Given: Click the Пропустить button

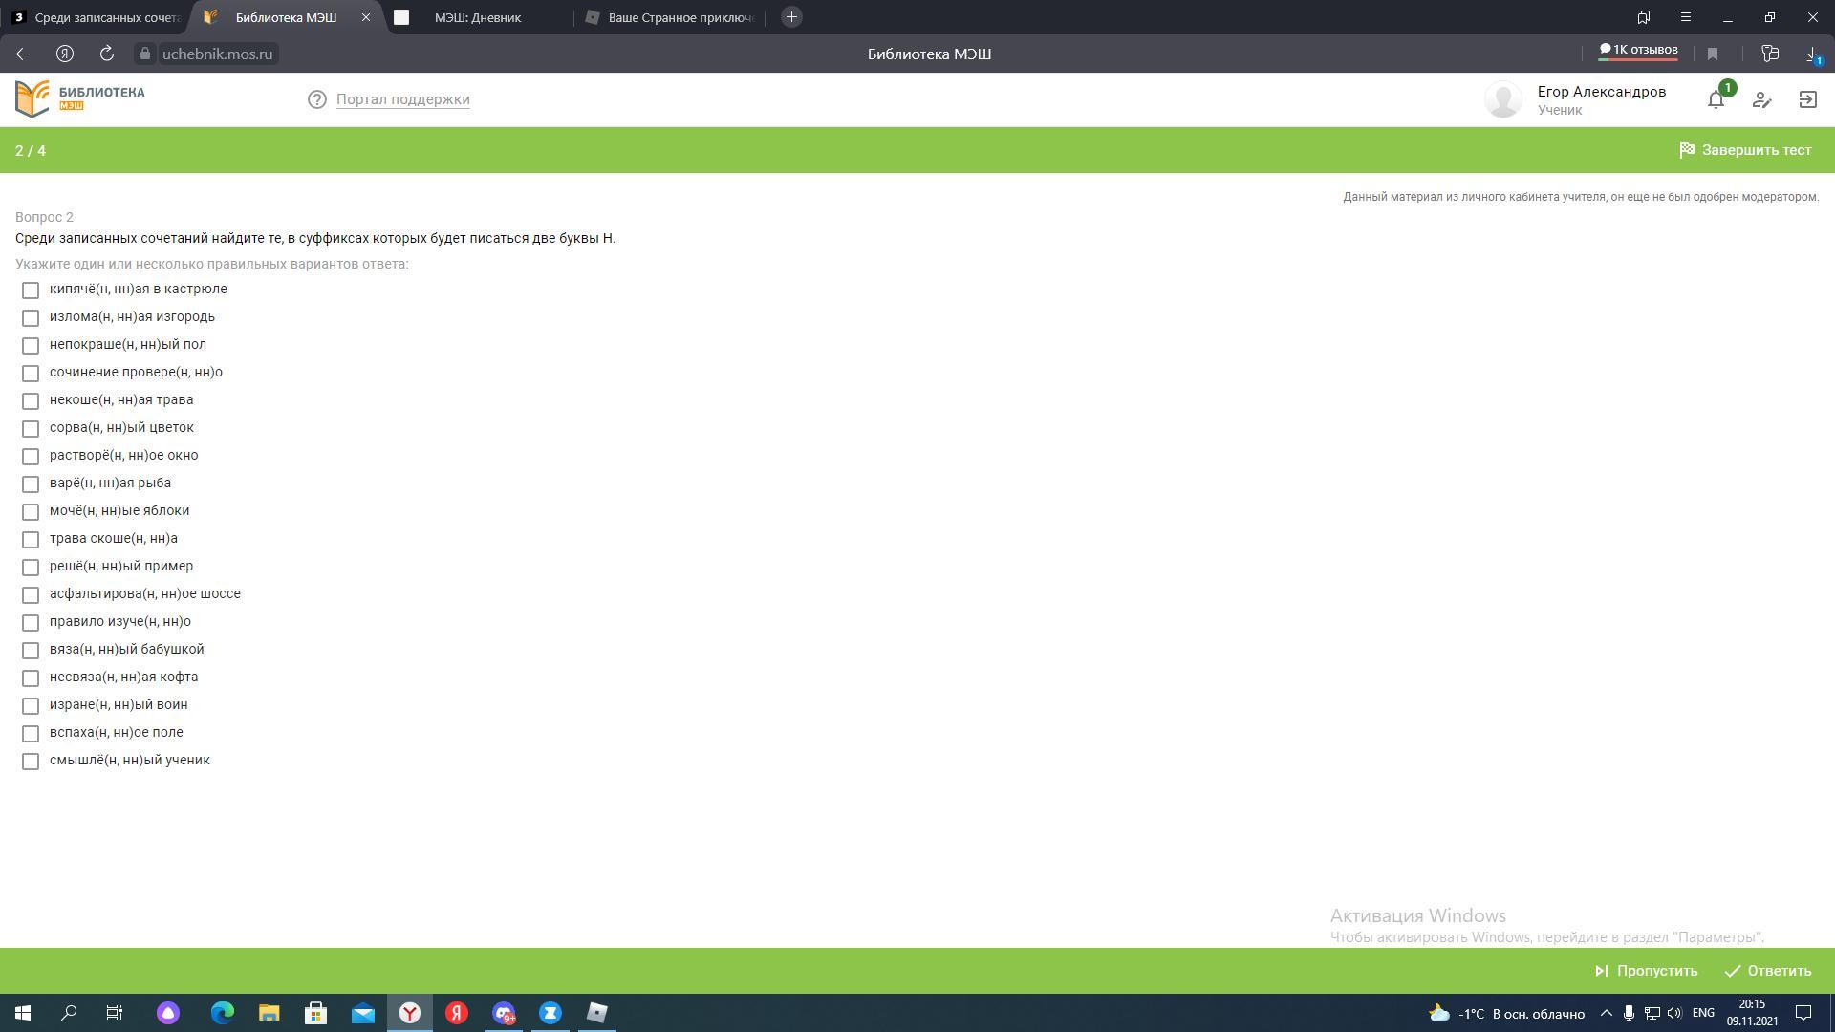Looking at the screenshot, I should pos(1646,971).
